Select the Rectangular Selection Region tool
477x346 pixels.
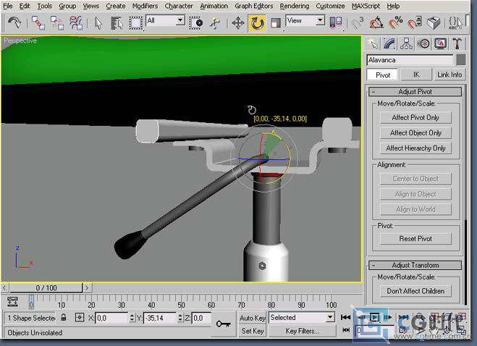click(x=135, y=23)
